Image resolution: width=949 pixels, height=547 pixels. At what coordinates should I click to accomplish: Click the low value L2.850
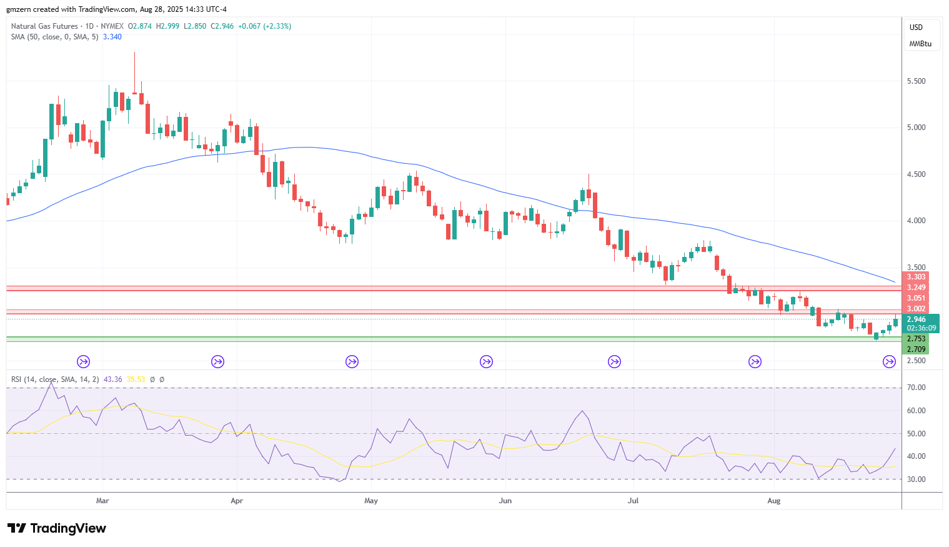pos(195,26)
